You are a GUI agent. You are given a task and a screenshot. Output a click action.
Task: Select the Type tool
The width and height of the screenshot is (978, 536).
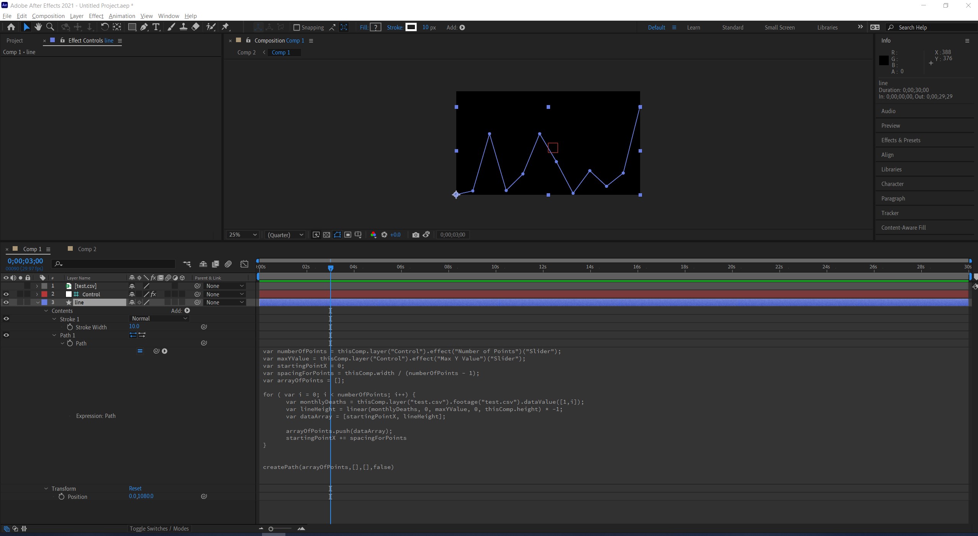point(156,27)
